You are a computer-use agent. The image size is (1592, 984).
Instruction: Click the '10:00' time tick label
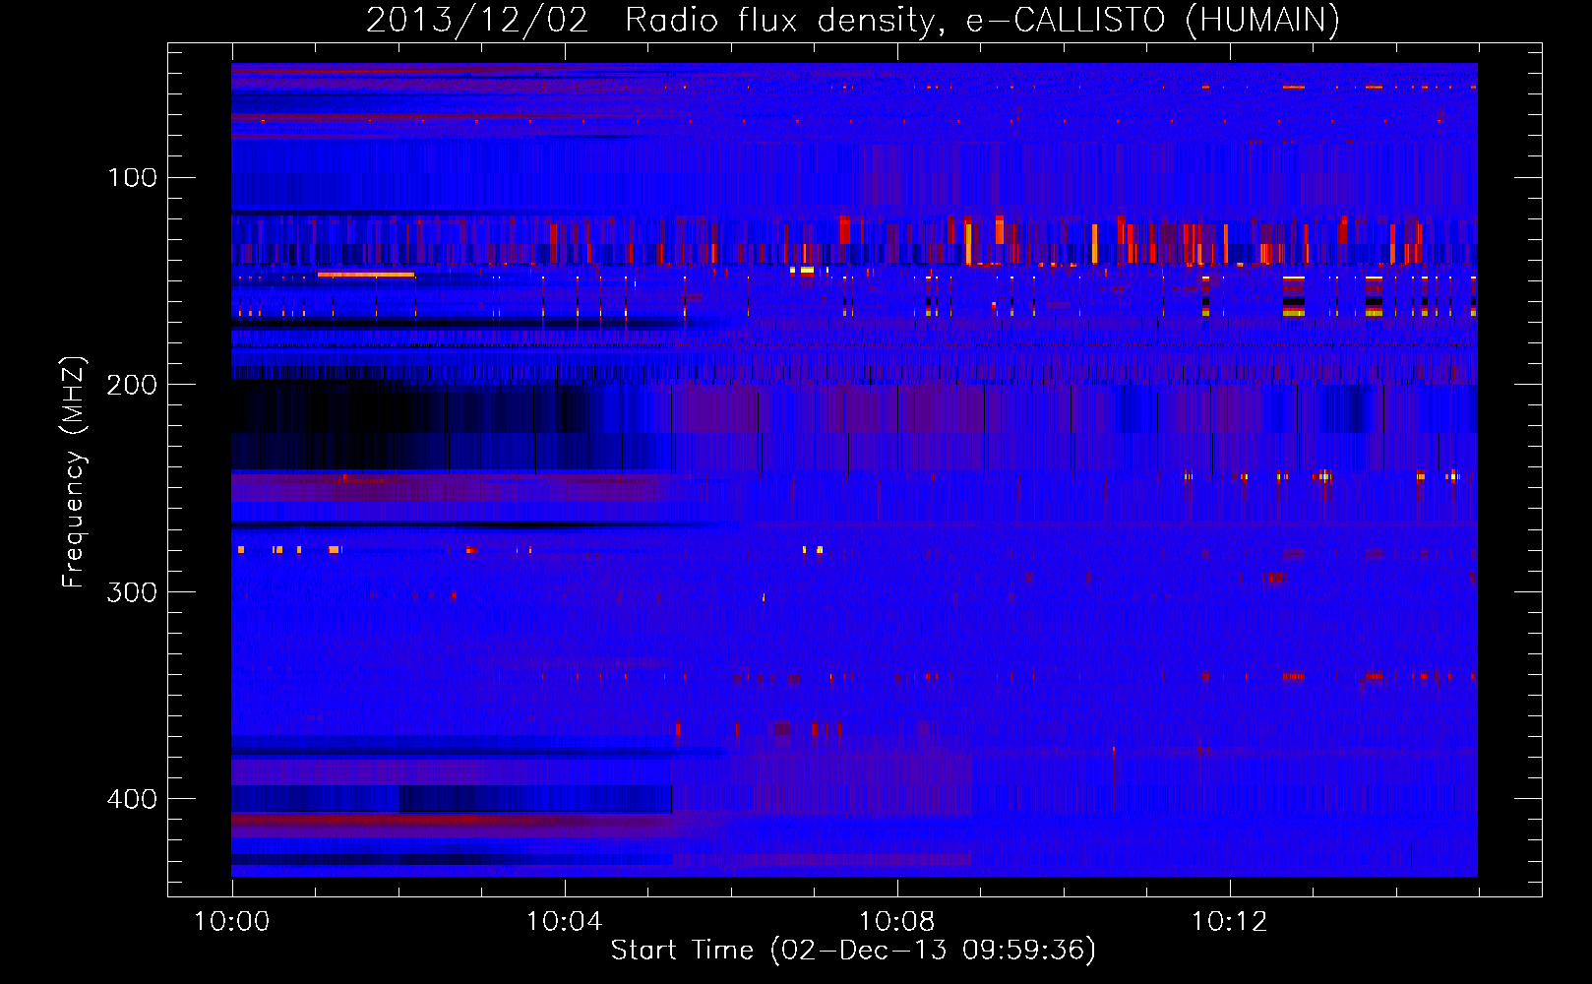click(x=231, y=922)
